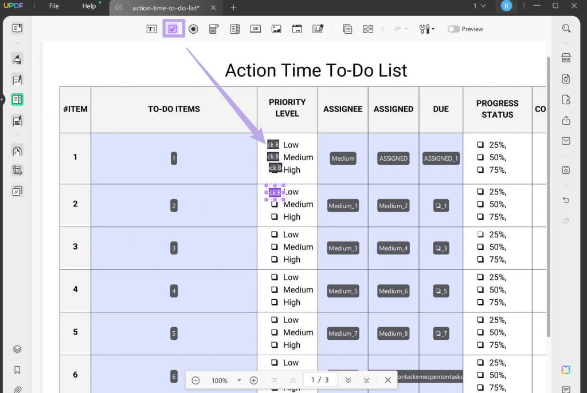Select the Date field tool
This screenshot has height=393, width=587.
(297, 29)
